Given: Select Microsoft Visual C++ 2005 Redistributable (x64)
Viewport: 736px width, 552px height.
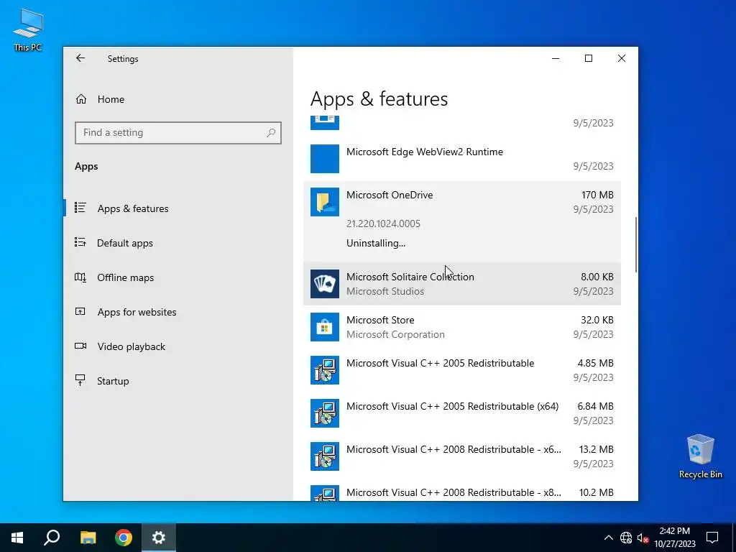Looking at the screenshot, I should pyautogui.click(x=462, y=413).
